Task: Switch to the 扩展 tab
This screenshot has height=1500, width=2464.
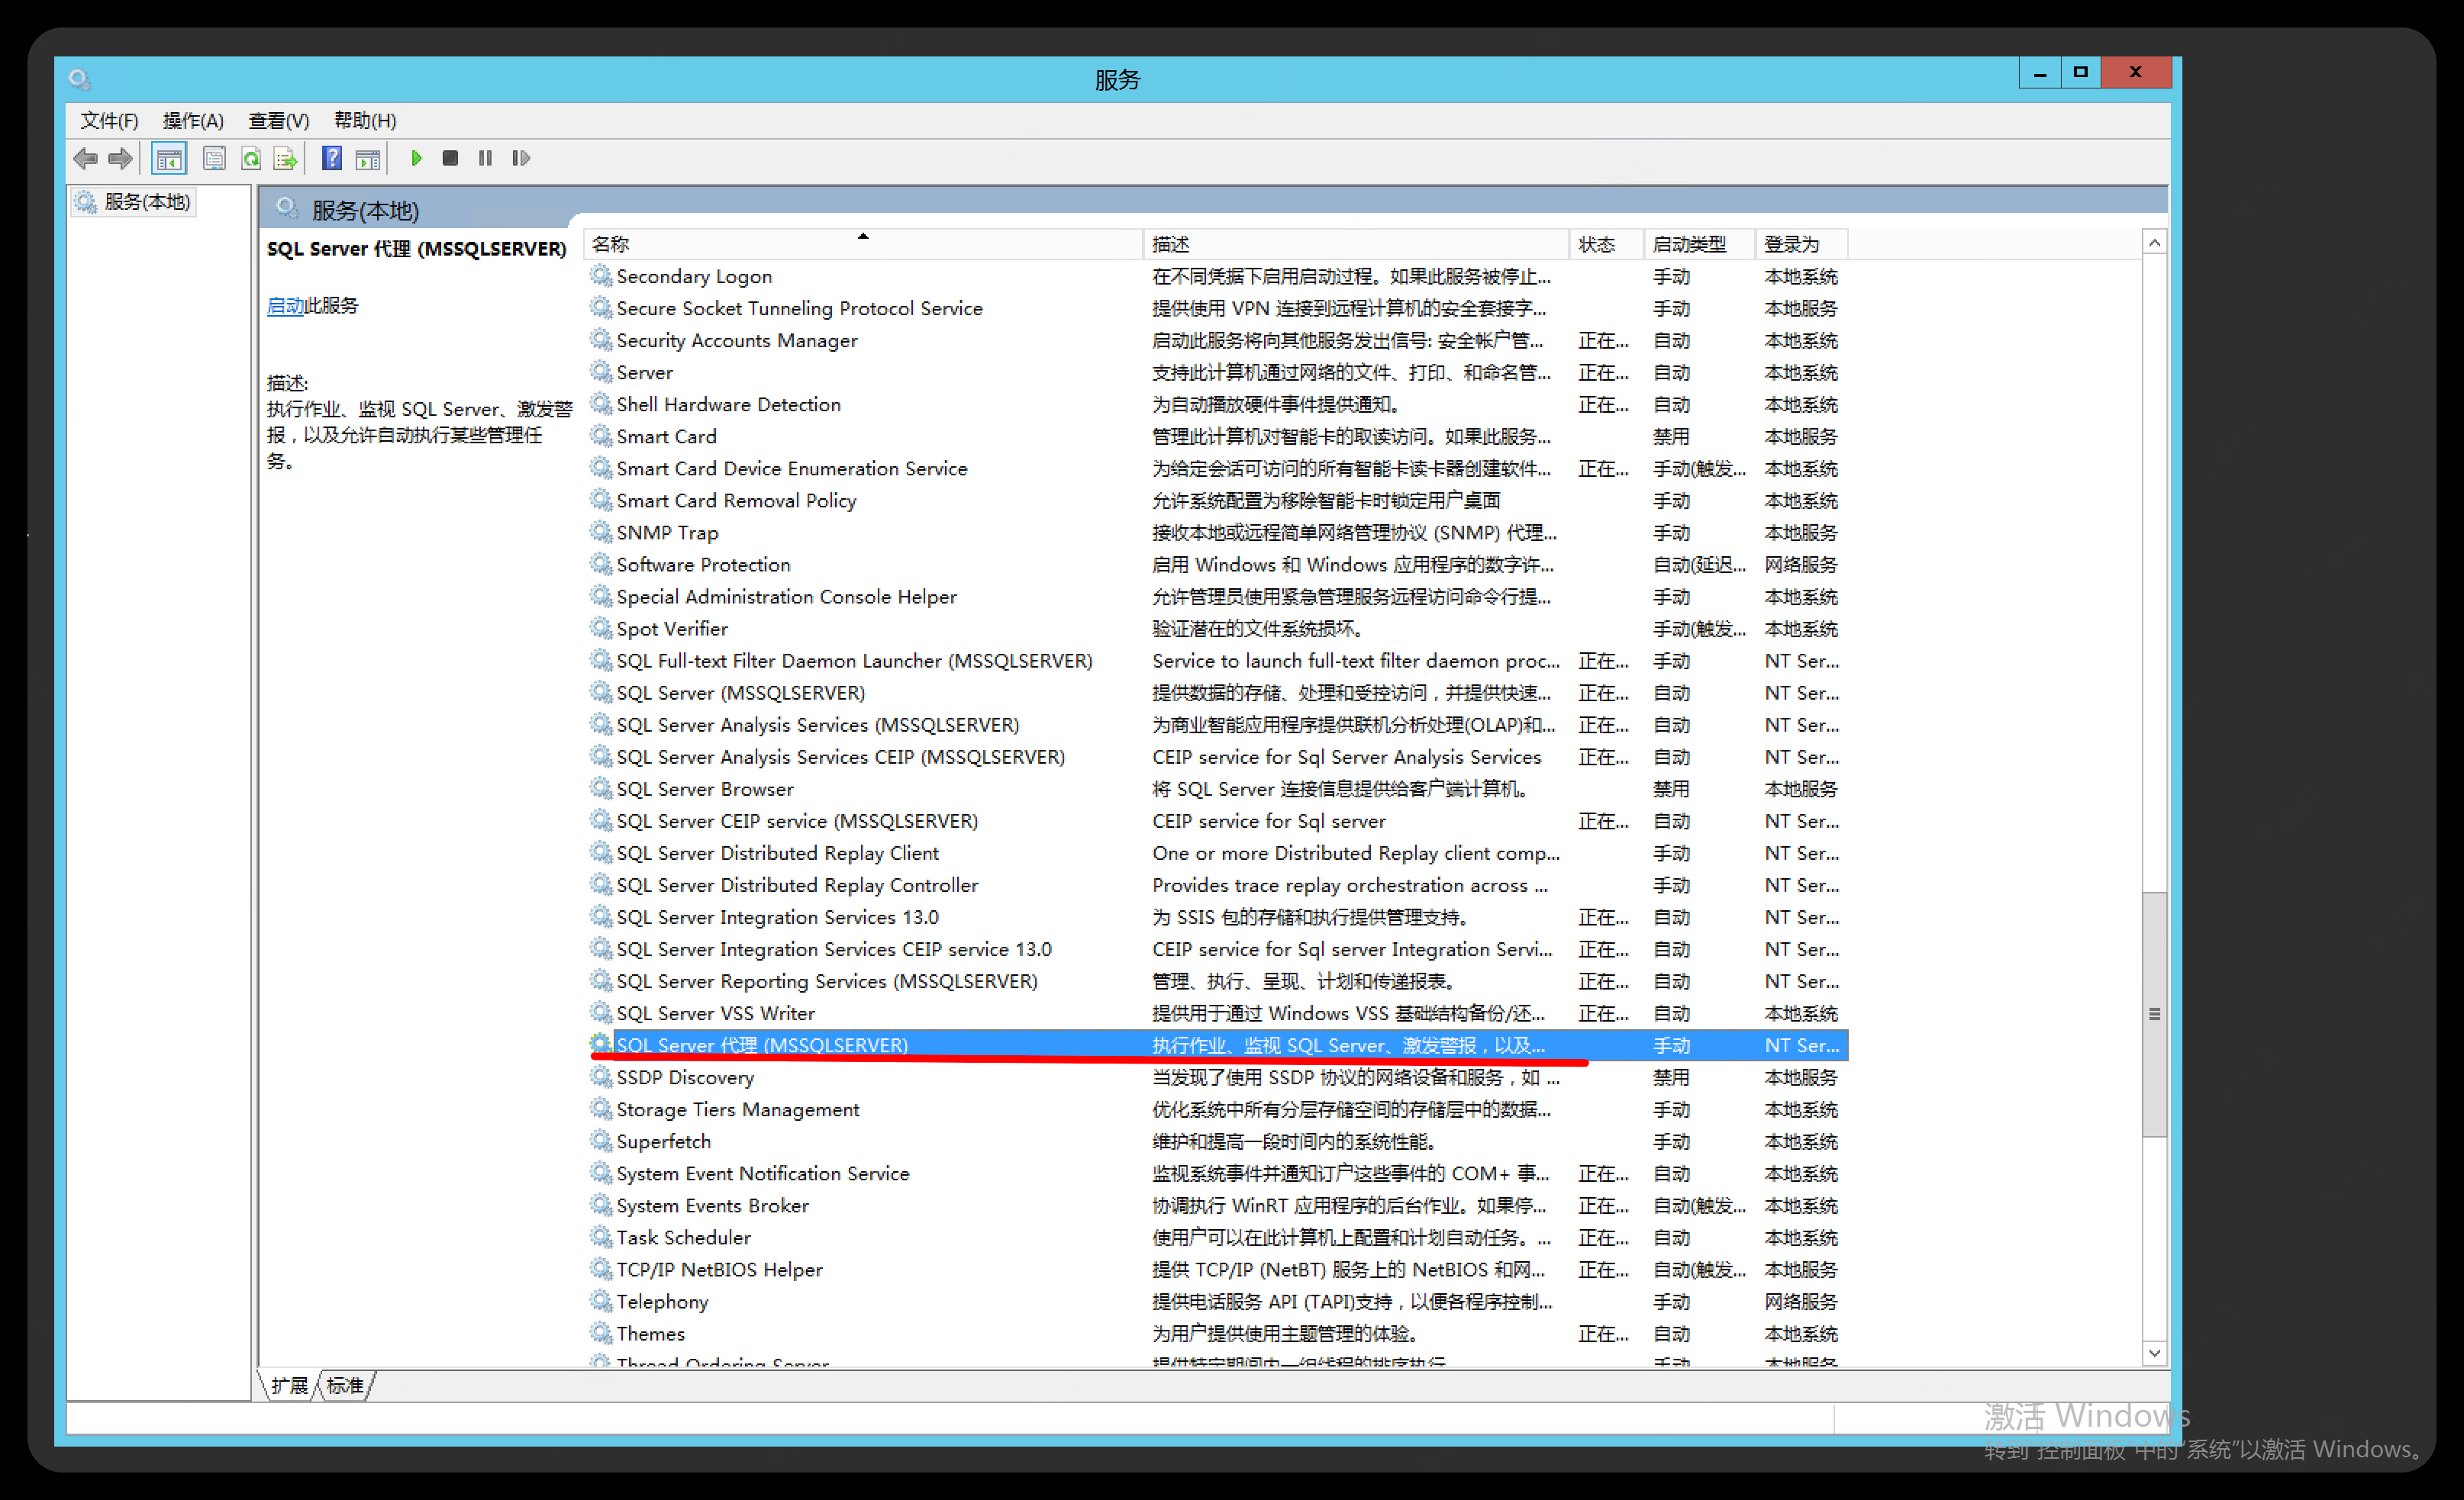Action: click(289, 1385)
